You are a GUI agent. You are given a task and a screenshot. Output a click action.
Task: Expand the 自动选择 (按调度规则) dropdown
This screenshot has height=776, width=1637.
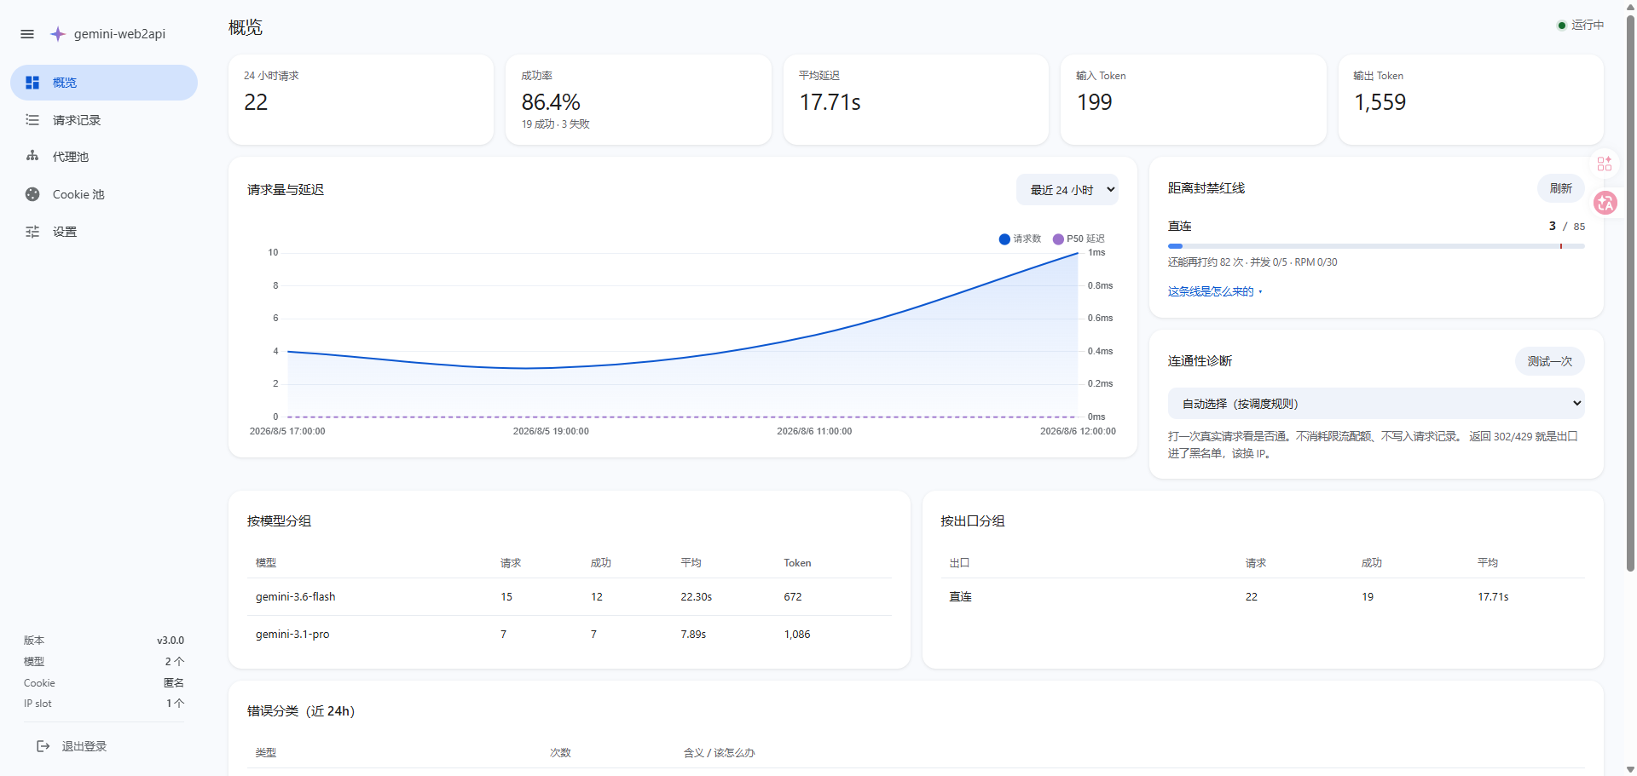pos(1376,404)
